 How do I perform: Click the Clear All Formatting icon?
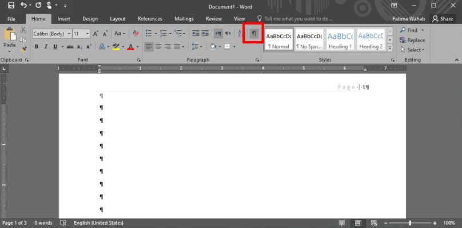coord(136,34)
